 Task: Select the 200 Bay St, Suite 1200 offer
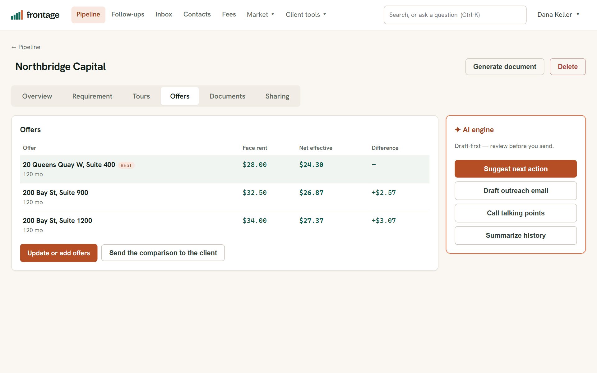(x=225, y=225)
